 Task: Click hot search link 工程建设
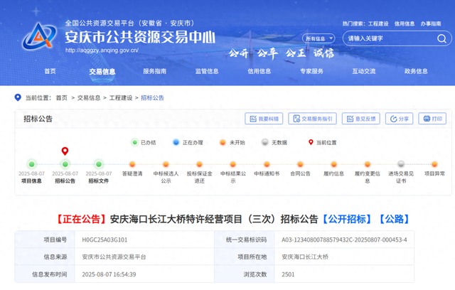click(378, 23)
